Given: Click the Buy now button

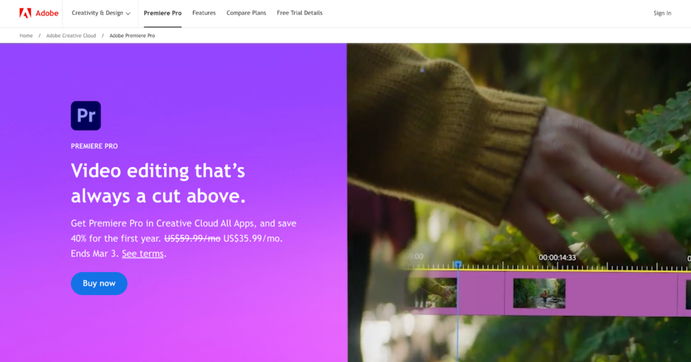Looking at the screenshot, I should pos(99,284).
